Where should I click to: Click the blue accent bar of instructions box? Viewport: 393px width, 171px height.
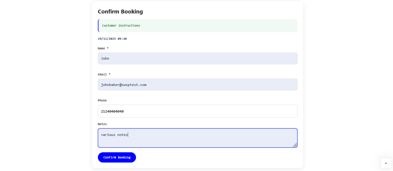pyautogui.click(x=98, y=25)
